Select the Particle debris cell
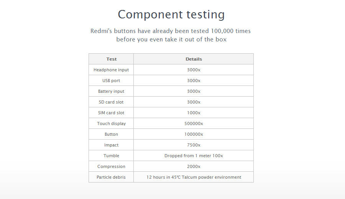The image size is (345, 199). tap(111, 177)
